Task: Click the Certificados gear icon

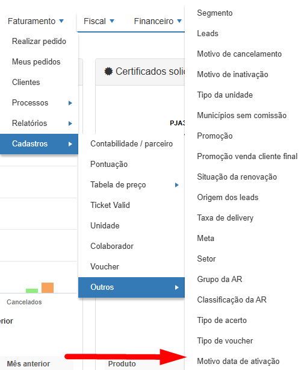Action: 108,71
